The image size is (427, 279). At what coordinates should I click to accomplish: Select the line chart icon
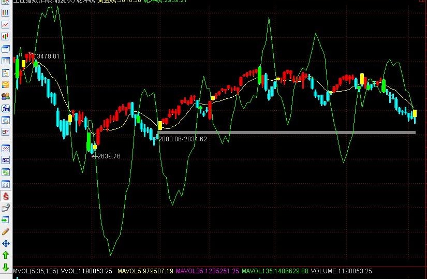pos(6,25)
